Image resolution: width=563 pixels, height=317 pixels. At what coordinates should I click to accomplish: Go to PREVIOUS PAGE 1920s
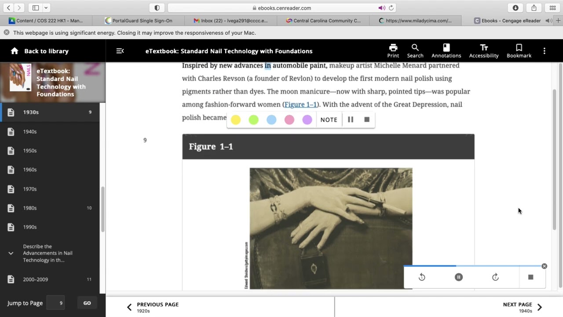pyautogui.click(x=153, y=307)
